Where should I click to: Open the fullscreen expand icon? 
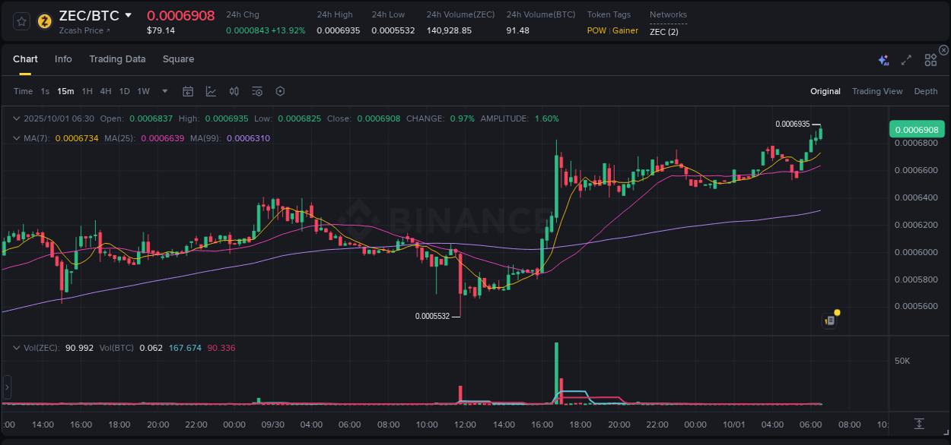click(x=905, y=58)
